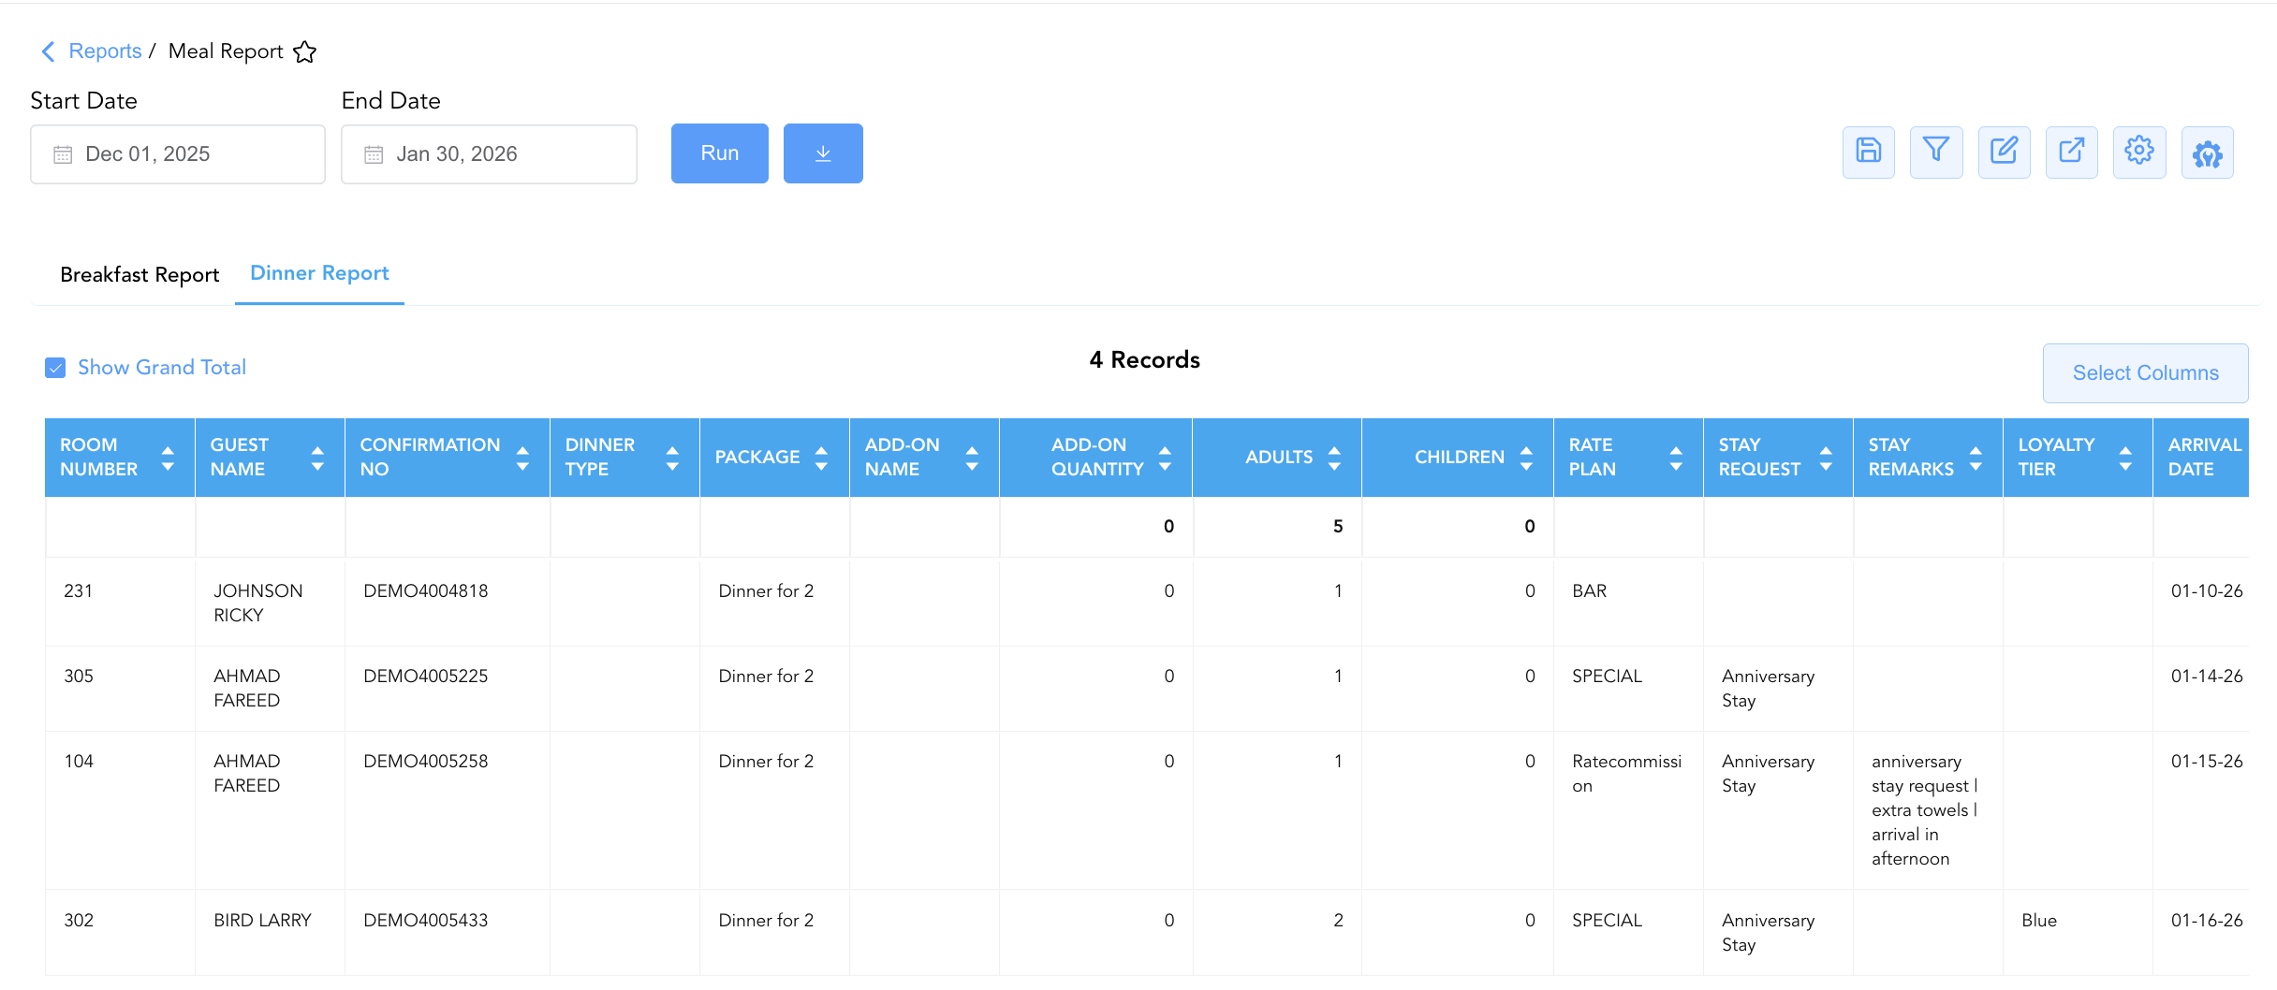This screenshot has width=2277, height=990.
Task: Sort by Package column arrows
Action: coord(821,458)
